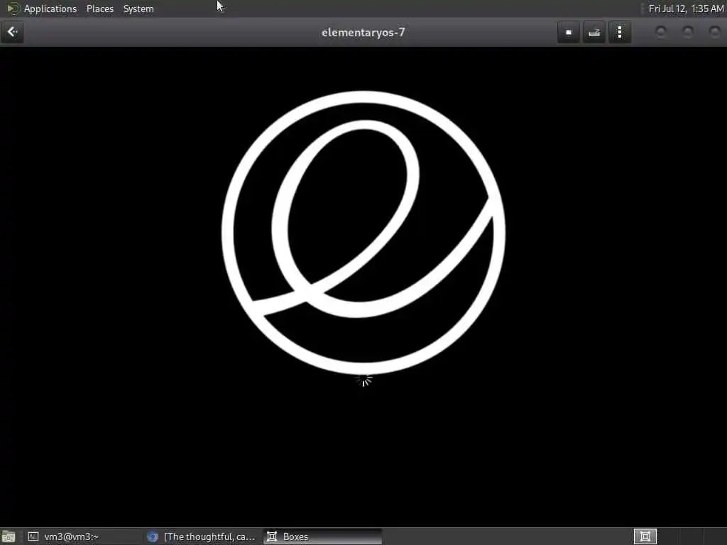Send keyboard shortcut to the virtual machine
The width and height of the screenshot is (727, 545).
[594, 33]
